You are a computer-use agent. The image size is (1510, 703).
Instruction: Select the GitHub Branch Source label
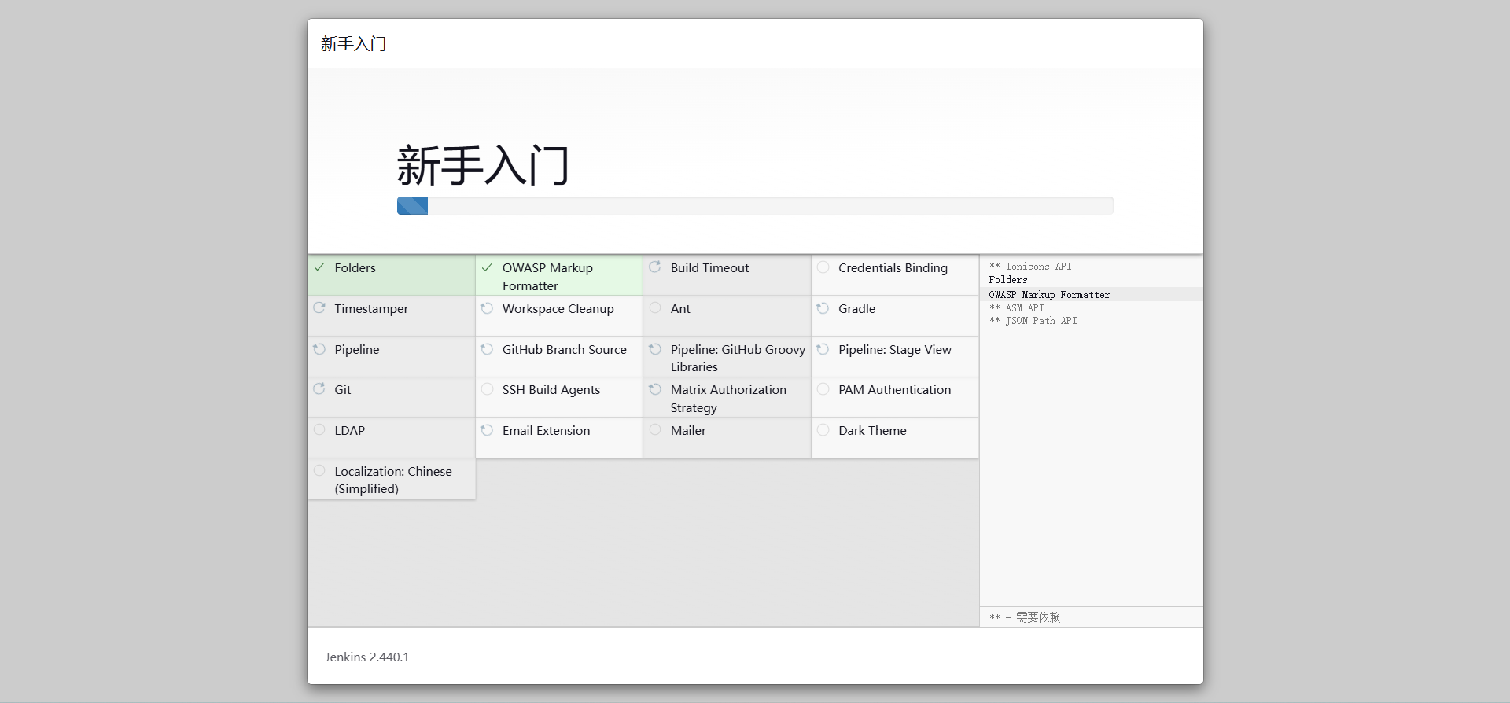pyautogui.click(x=565, y=350)
